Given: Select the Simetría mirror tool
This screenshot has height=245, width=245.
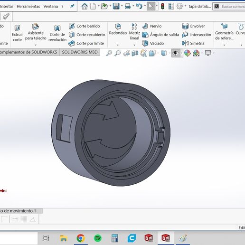Looking at the screenshot, I should coord(193,43).
